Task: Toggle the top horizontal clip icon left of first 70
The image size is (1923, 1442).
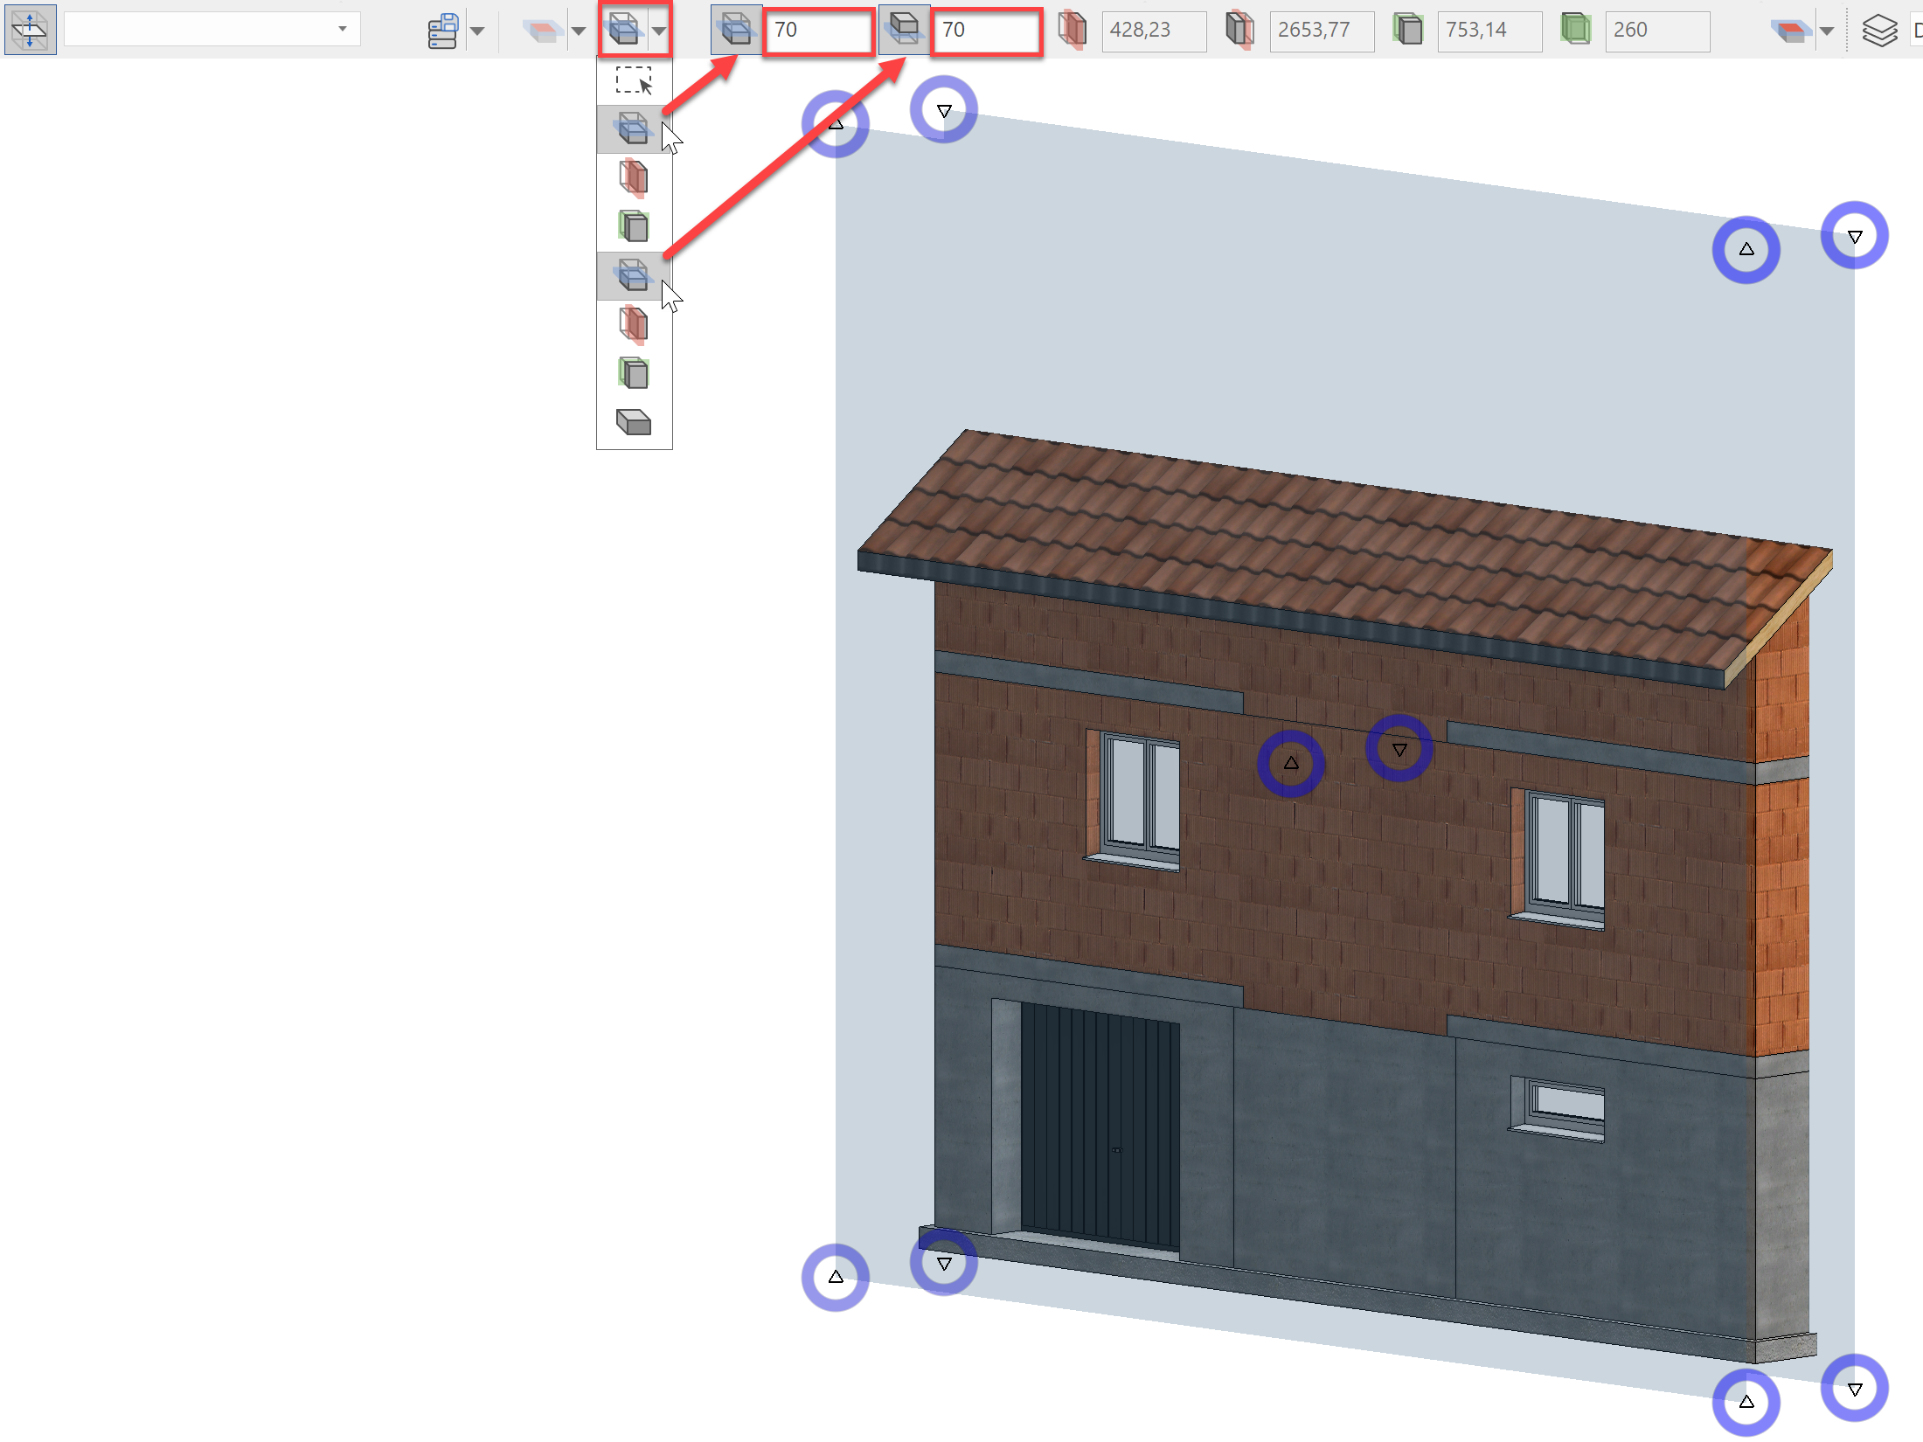Action: pyautogui.click(x=736, y=30)
